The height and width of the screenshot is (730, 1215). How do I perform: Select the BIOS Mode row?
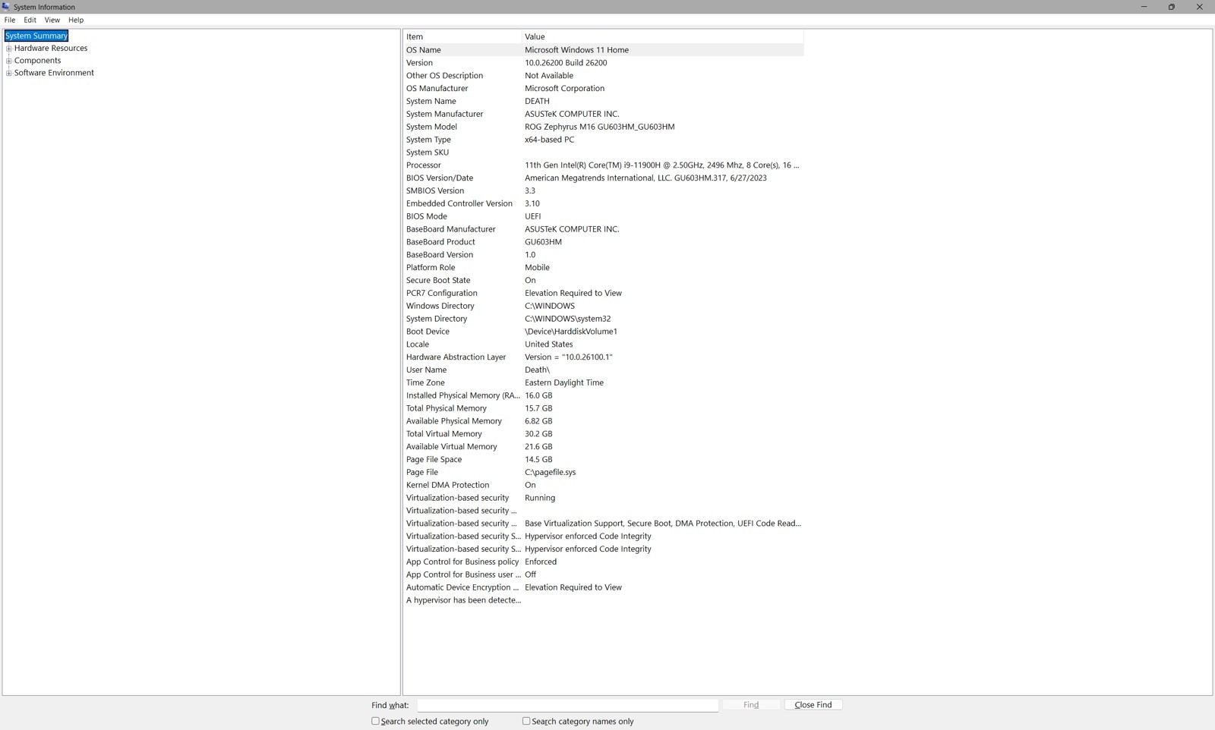[603, 216]
